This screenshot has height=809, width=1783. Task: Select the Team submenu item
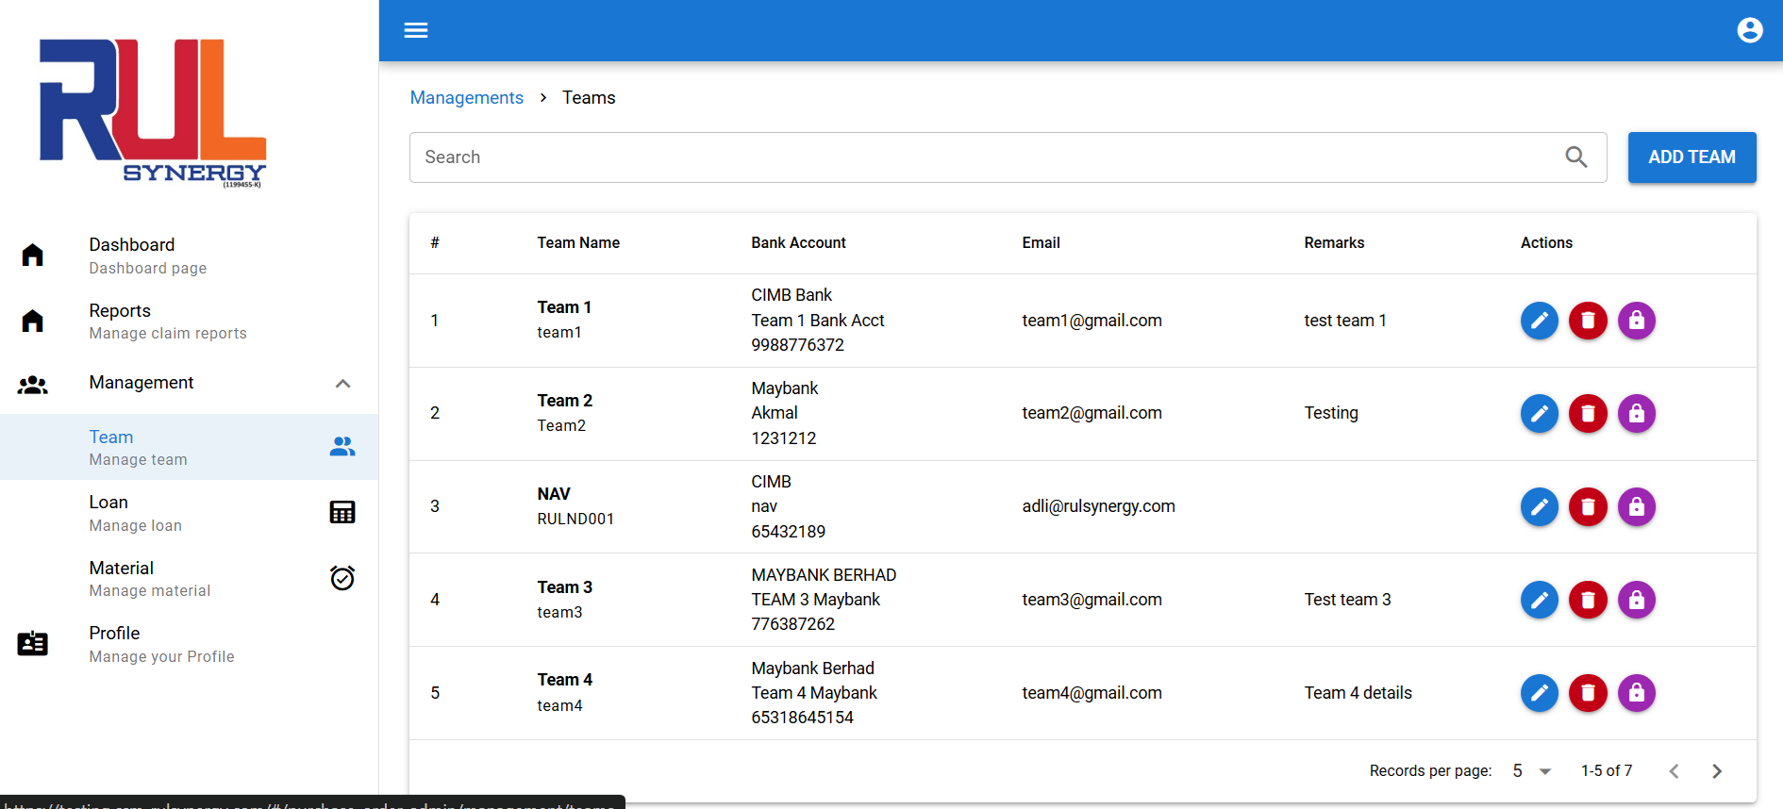[189, 447]
